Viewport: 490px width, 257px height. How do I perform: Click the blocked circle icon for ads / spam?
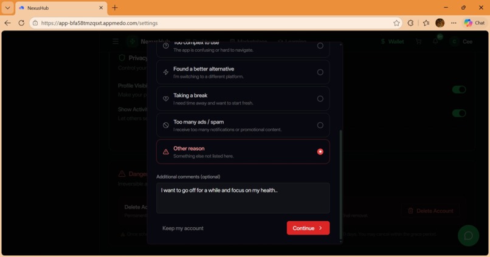166,125
